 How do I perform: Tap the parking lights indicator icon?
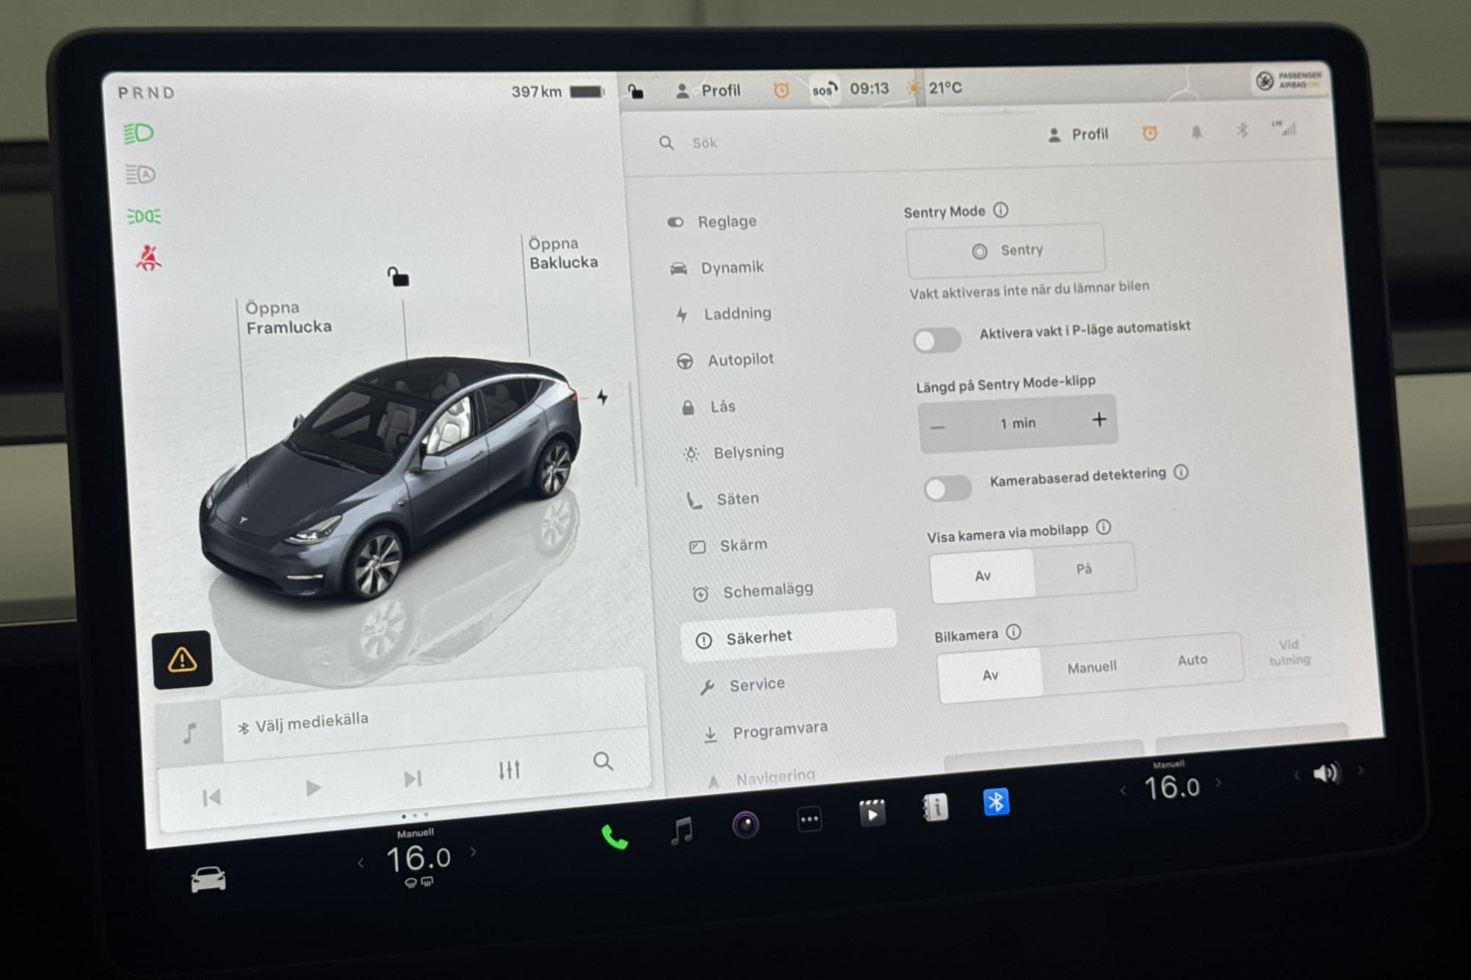click(143, 216)
